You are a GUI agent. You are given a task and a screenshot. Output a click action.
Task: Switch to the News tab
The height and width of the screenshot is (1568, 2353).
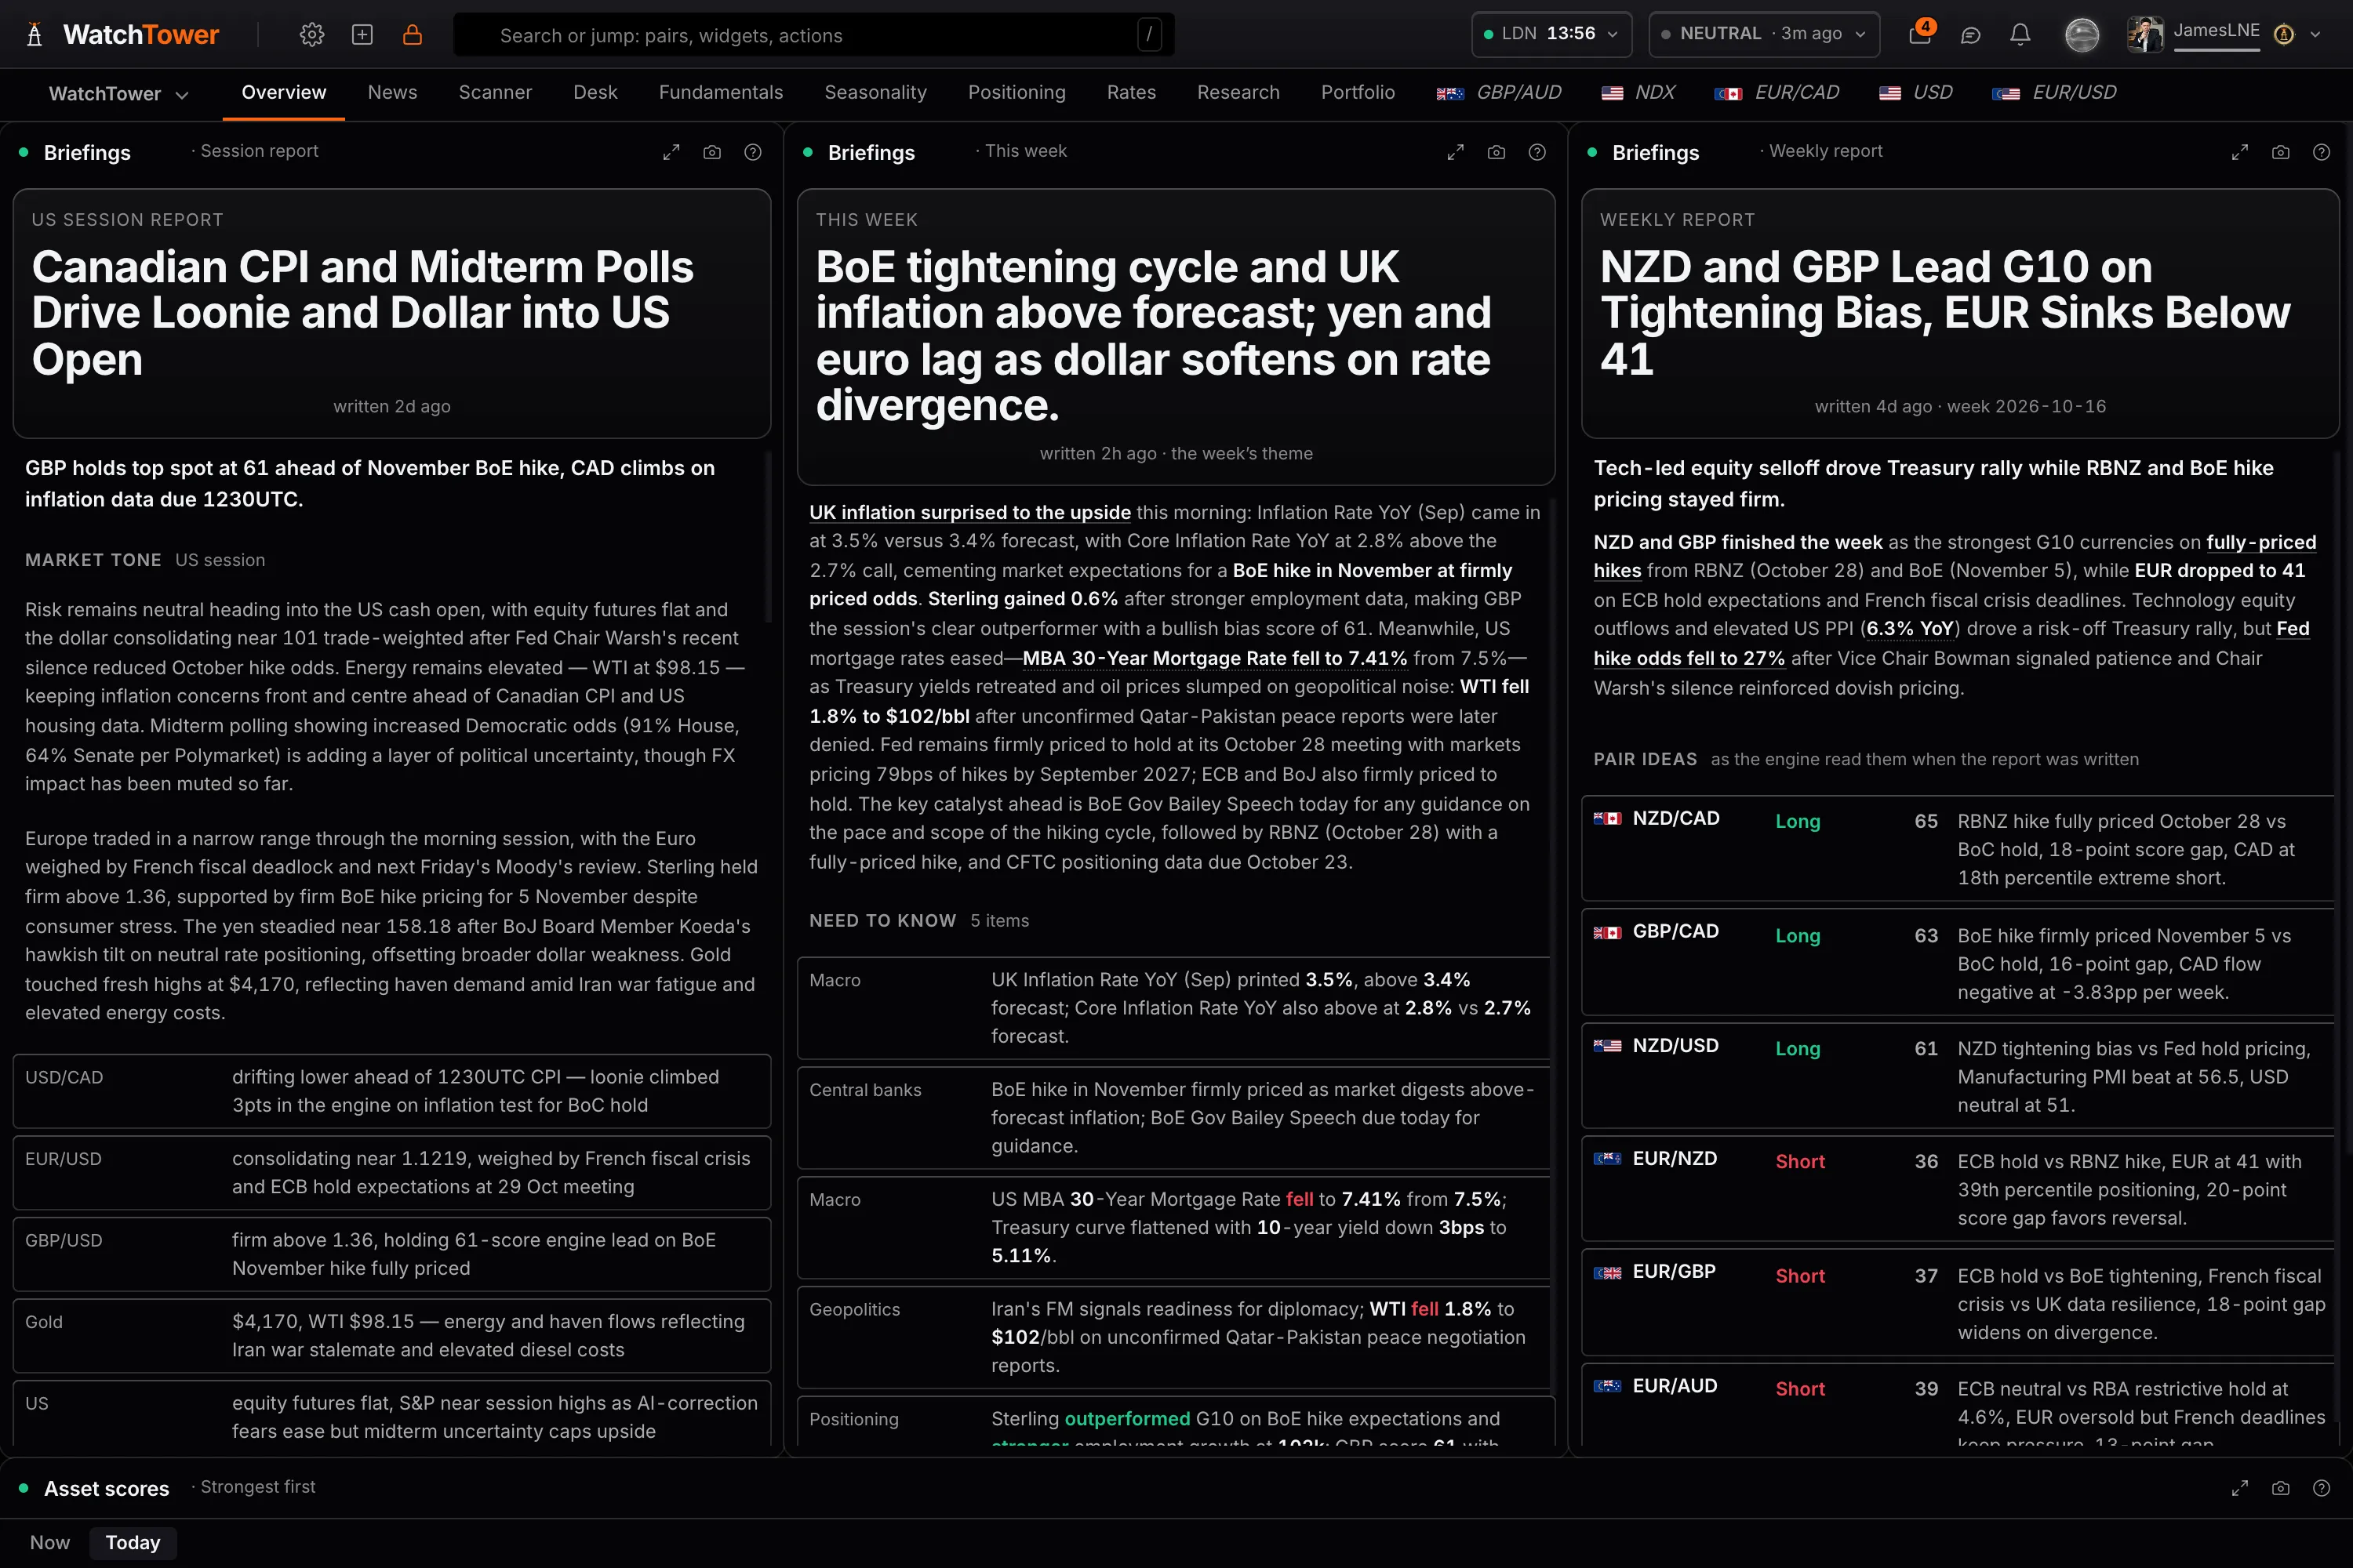click(392, 92)
